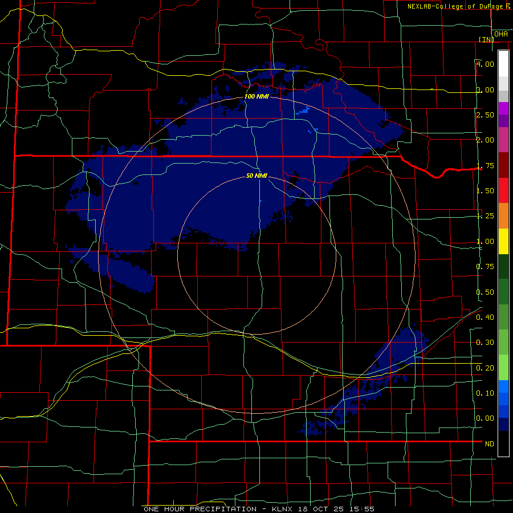The image size is (513, 513).
Task: Pick the white swatch at the legend top
Action: tap(503, 63)
